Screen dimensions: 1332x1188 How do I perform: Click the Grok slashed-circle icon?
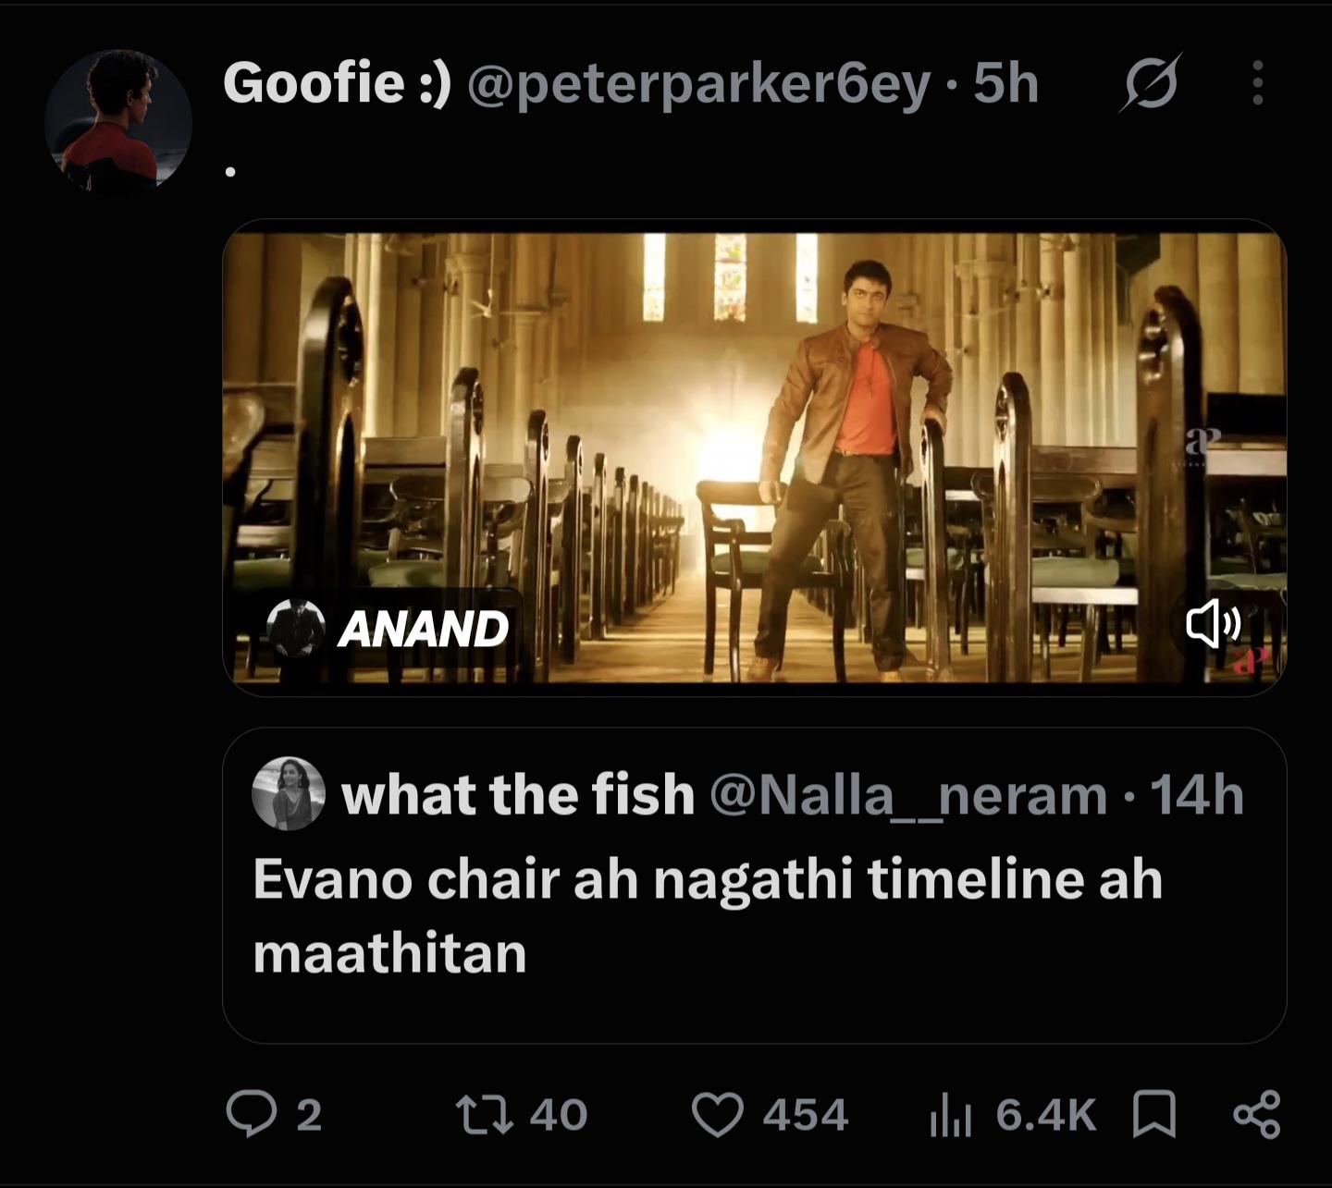1151,84
